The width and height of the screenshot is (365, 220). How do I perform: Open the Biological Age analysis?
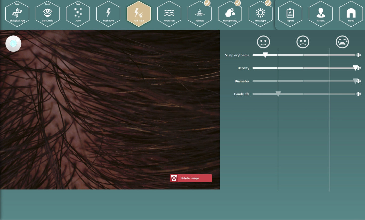tap(17, 14)
